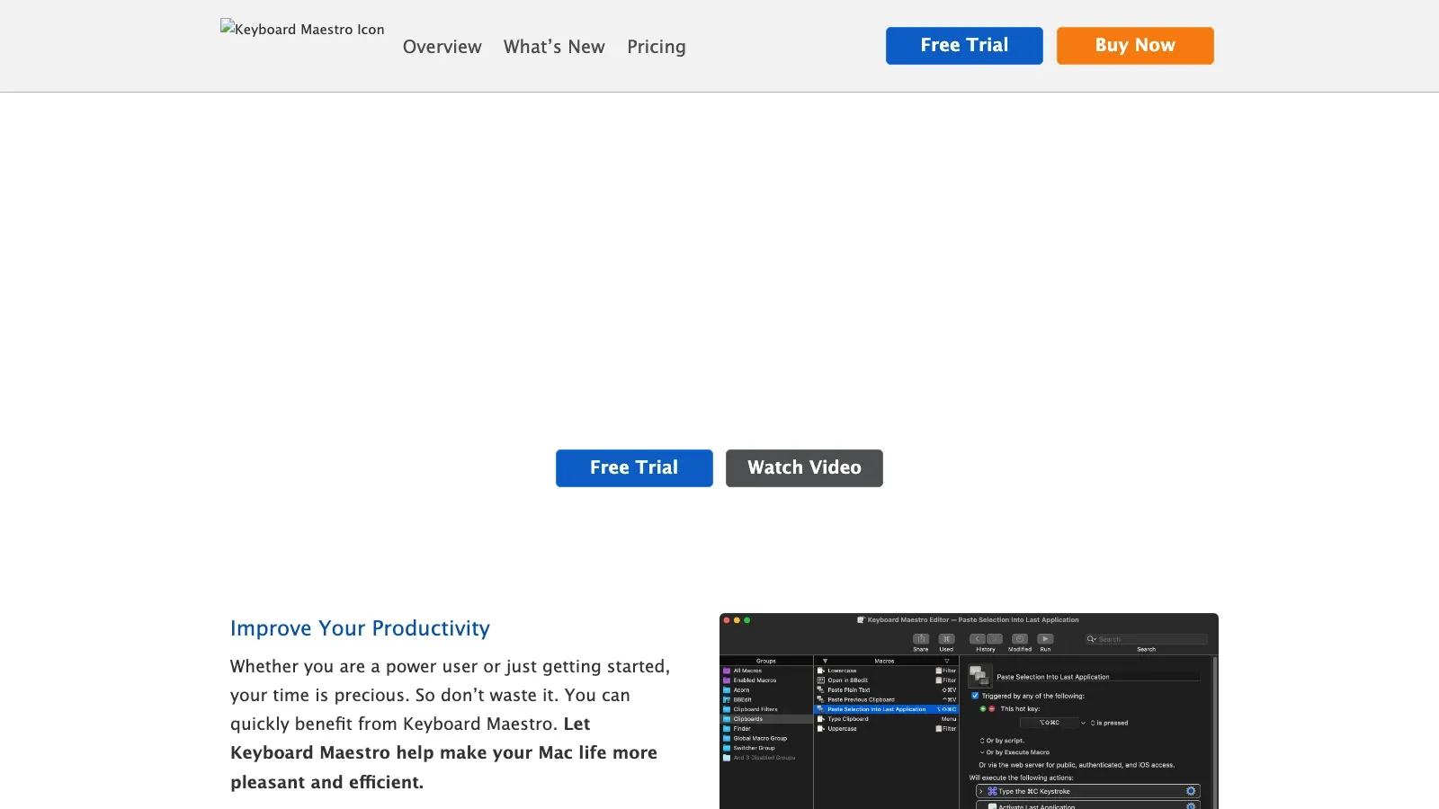Select the Switcher Group in the screenshot
Image resolution: width=1439 pixels, height=809 pixels.
[x=766, y=748]
